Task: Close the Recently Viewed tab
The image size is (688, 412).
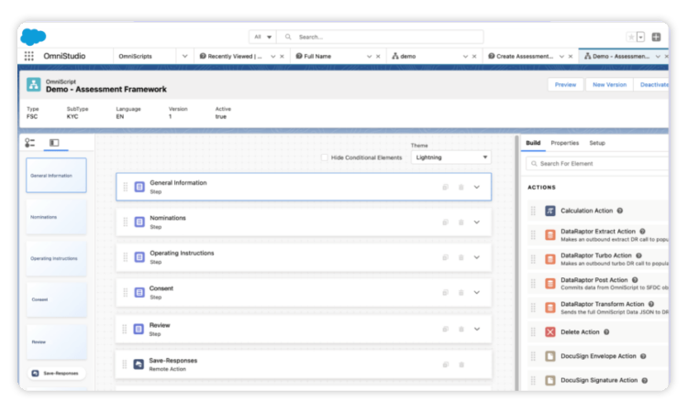Action: pos(283,57)
